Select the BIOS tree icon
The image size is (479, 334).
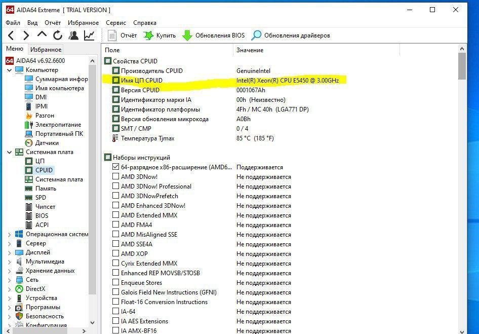tap(29, 216)
